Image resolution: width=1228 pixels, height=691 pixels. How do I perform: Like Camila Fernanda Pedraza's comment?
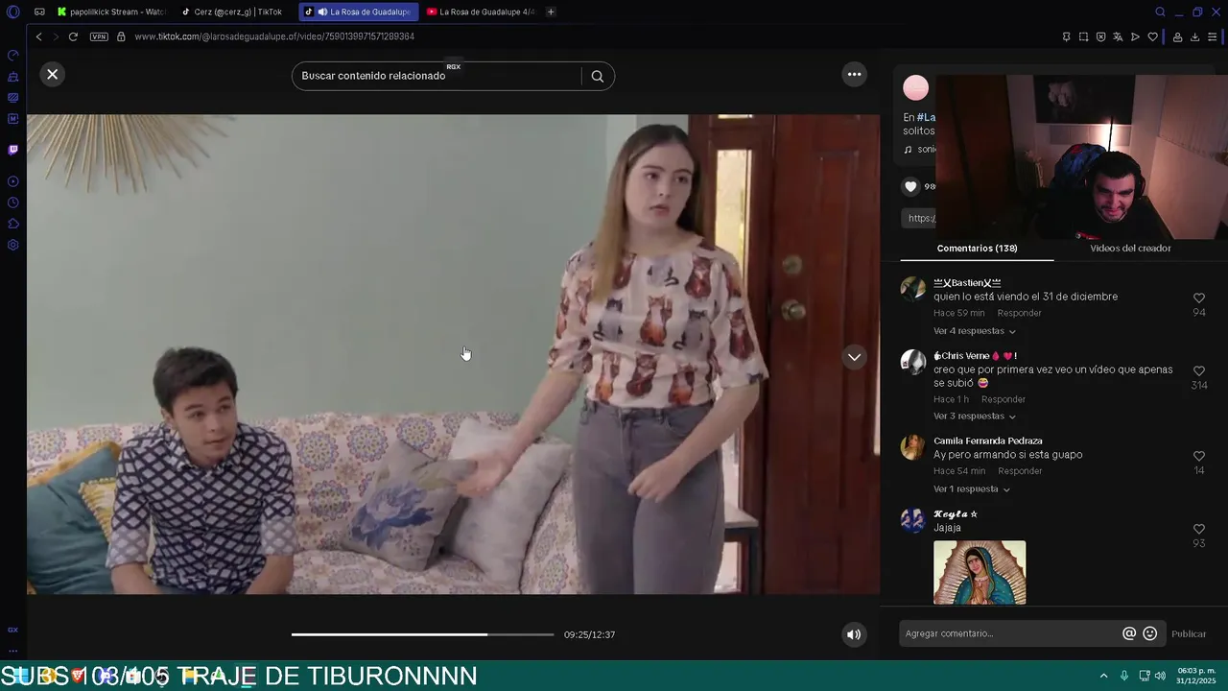coord(1199,457)
